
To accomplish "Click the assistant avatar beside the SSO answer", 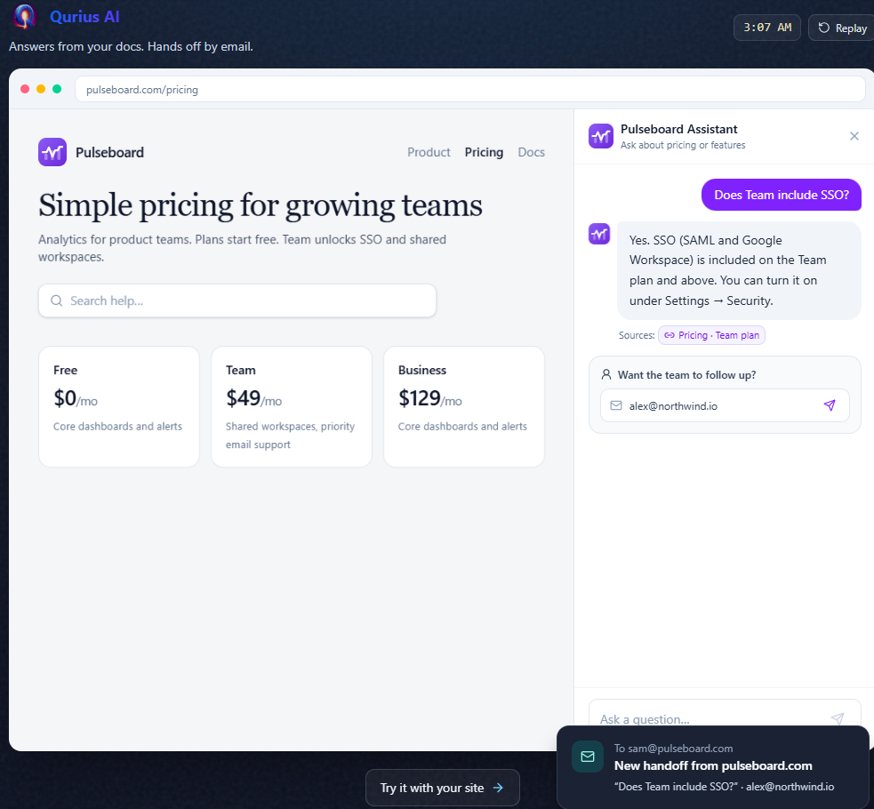I will [599, 234].
